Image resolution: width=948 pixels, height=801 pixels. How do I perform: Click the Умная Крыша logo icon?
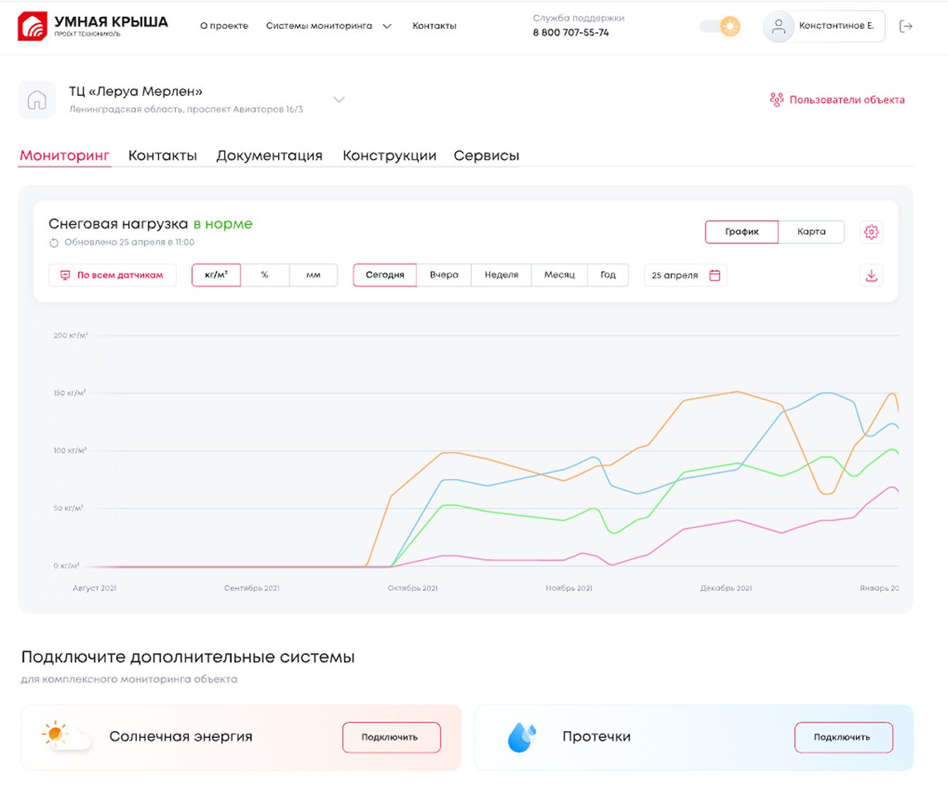coord(33,26)
